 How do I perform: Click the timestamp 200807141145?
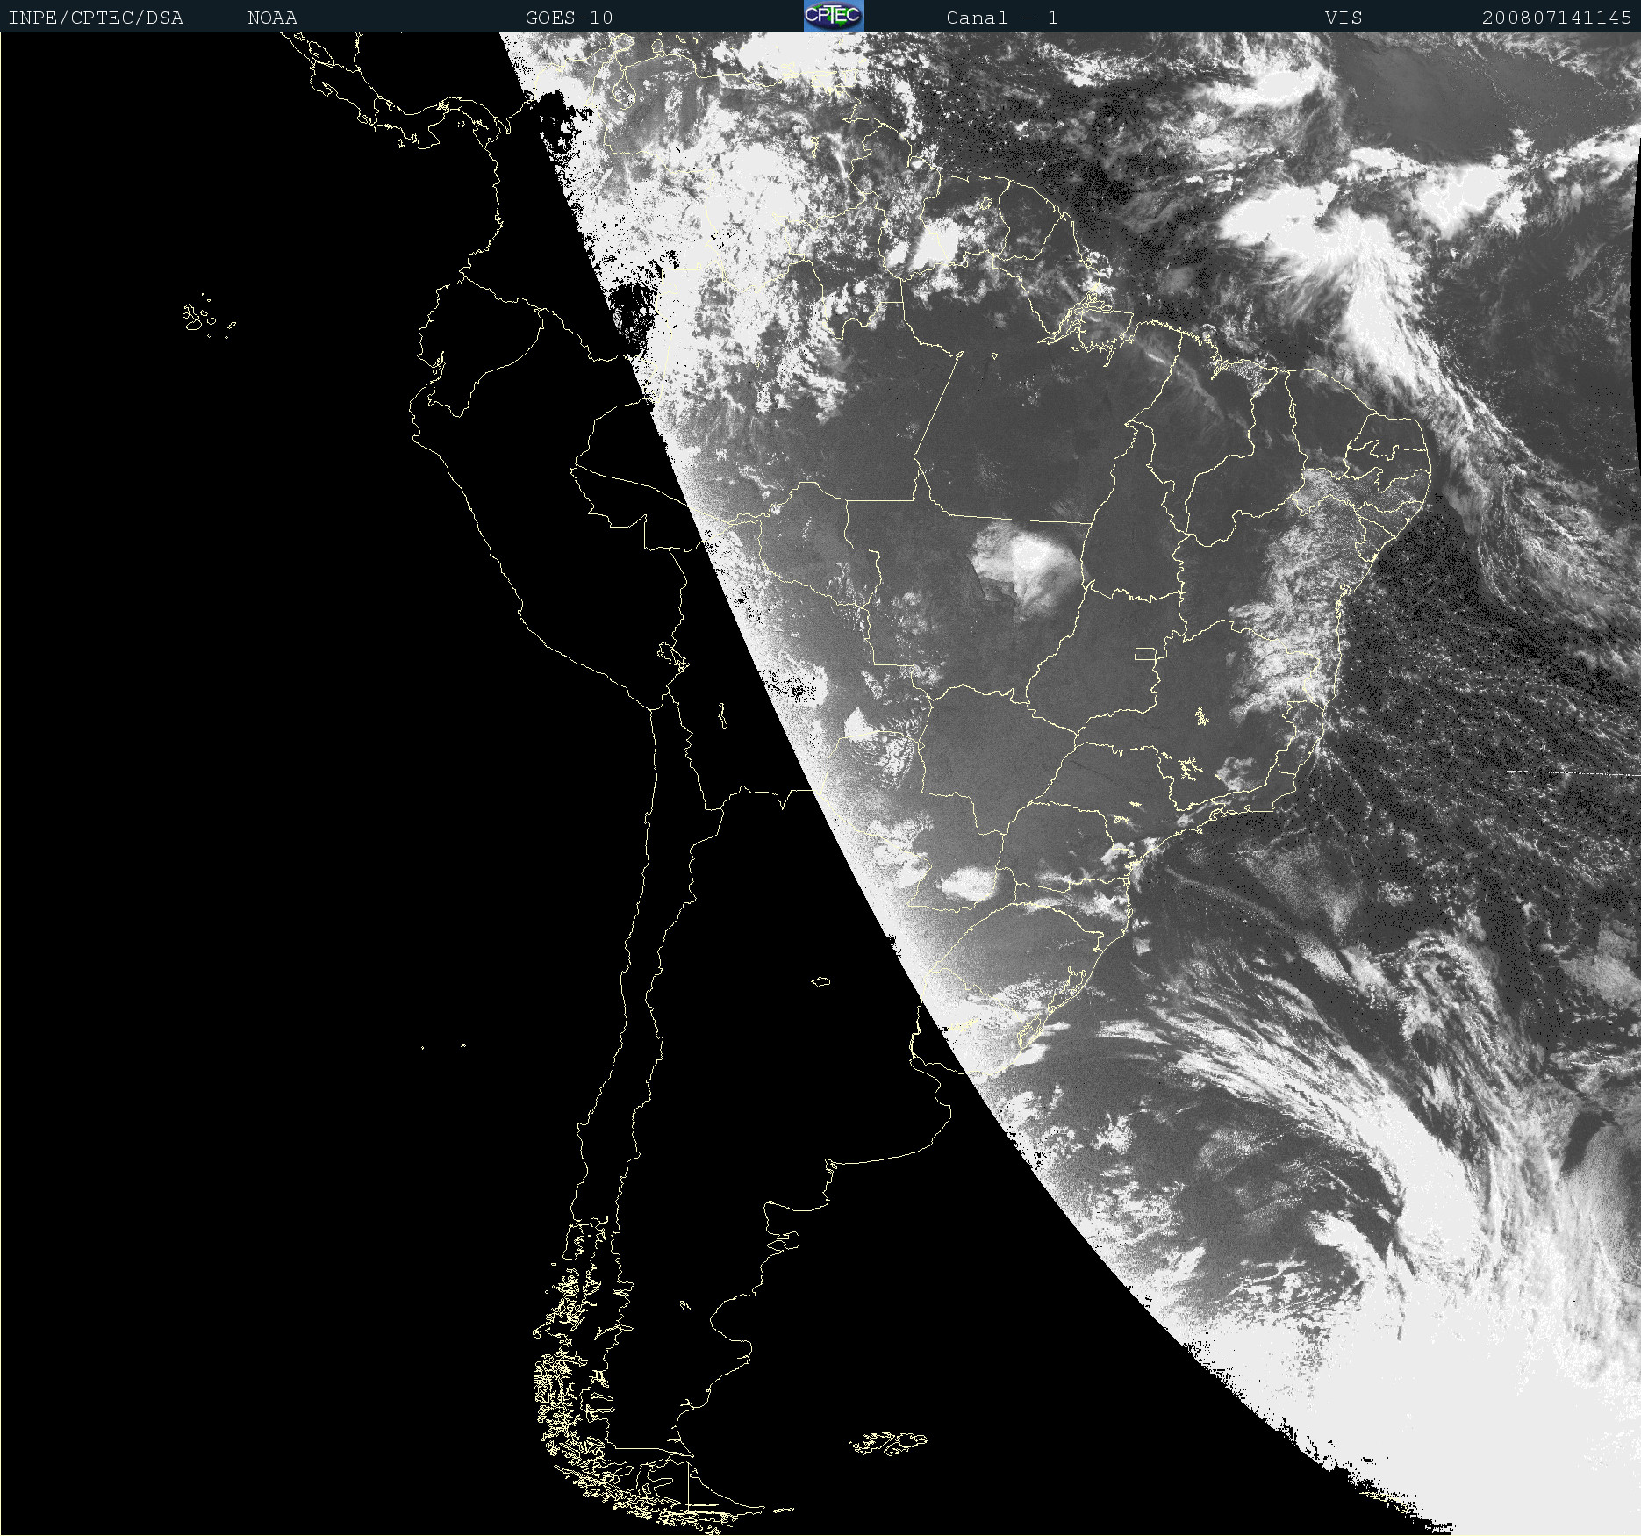pyautogui.click(x=1557, y=18)
